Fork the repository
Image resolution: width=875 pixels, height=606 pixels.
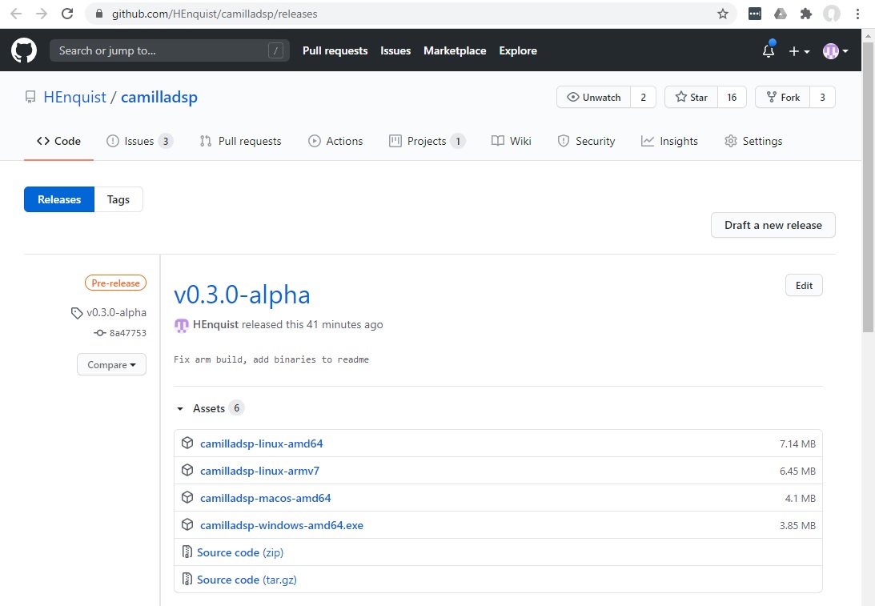(783, 97)
